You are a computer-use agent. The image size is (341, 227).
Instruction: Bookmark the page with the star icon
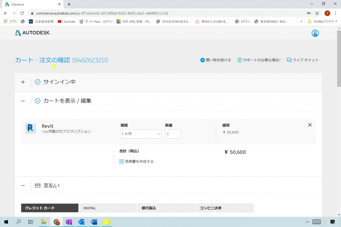[x=317, y=14]
